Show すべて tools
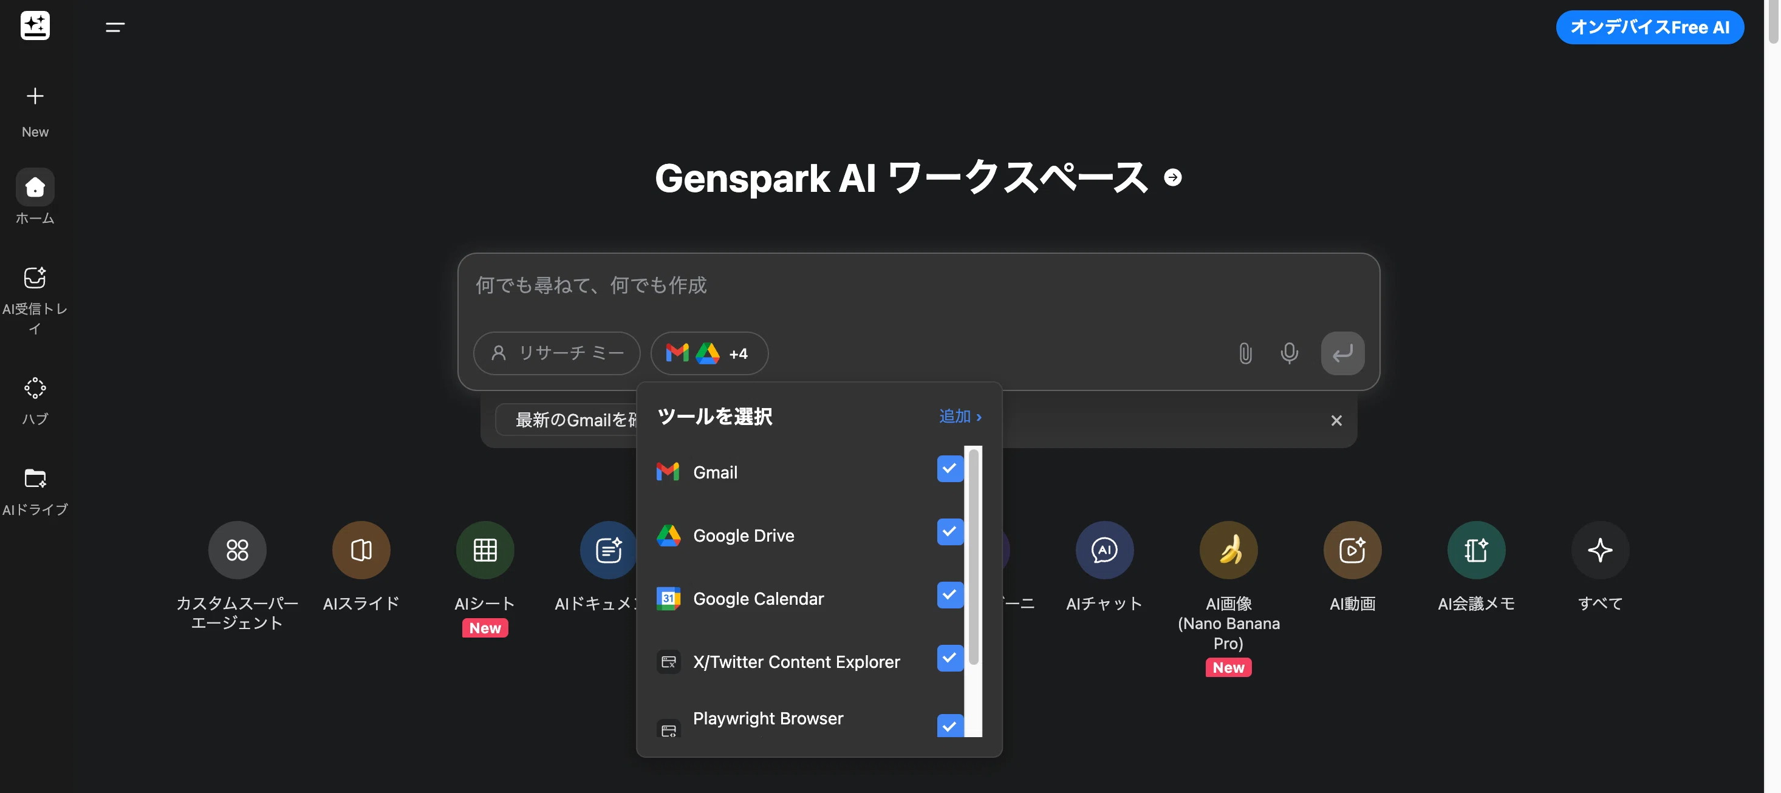This screenshot has width=1781, height=793. click(1600, 565)
